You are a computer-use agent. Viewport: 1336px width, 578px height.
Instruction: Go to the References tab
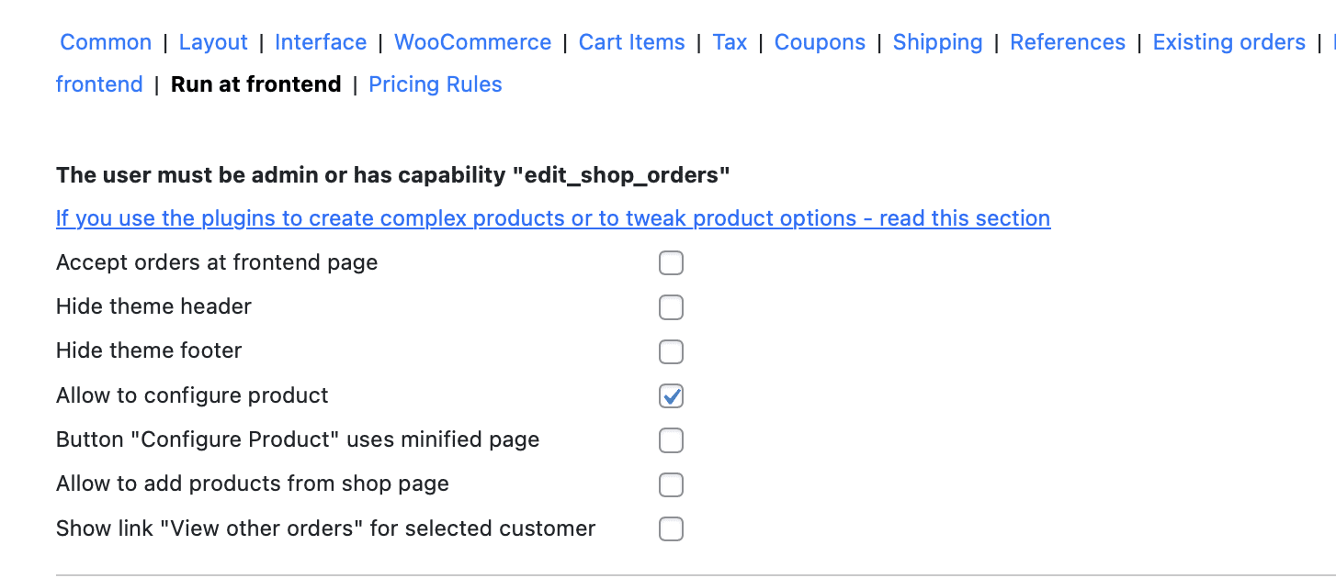[1067, 42]
